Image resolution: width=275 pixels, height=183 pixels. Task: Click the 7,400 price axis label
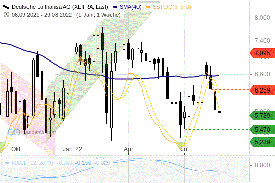coord(262,41)
